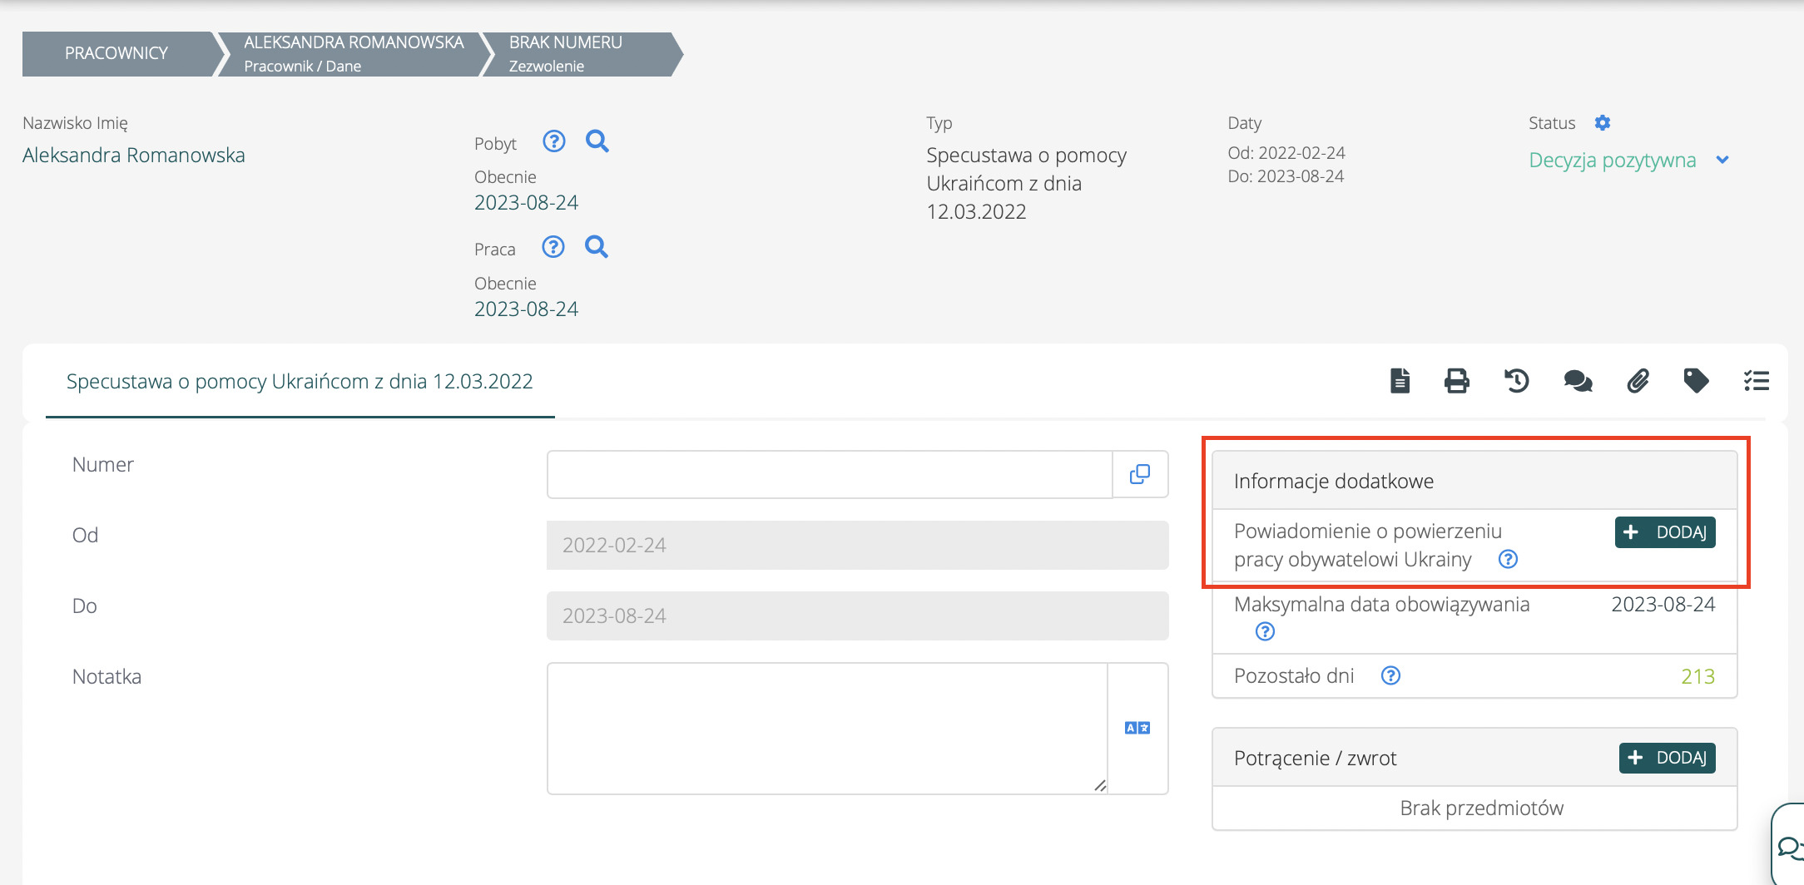Click the paperclip attachments icon
Viewport: 1804px width, 885px height.
[1638, 381]
